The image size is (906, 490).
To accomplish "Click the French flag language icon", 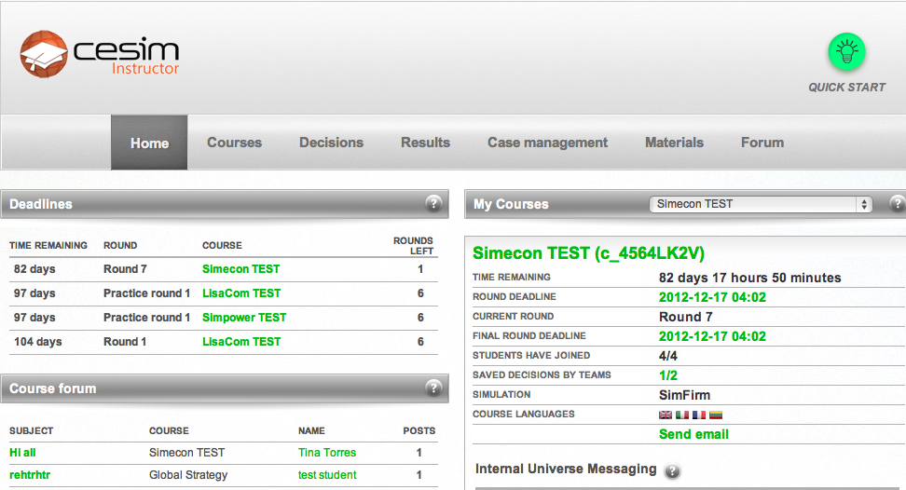I will tap(698, 415).
